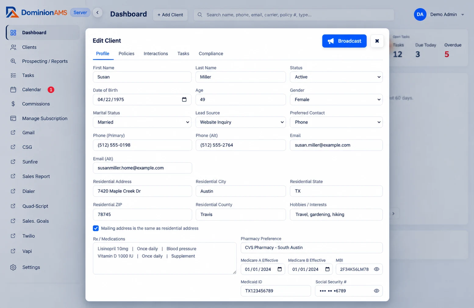This screenshot has height=308, width=474.
Task: Click the Manage Subscription card icon
Action: pos(13,118)
